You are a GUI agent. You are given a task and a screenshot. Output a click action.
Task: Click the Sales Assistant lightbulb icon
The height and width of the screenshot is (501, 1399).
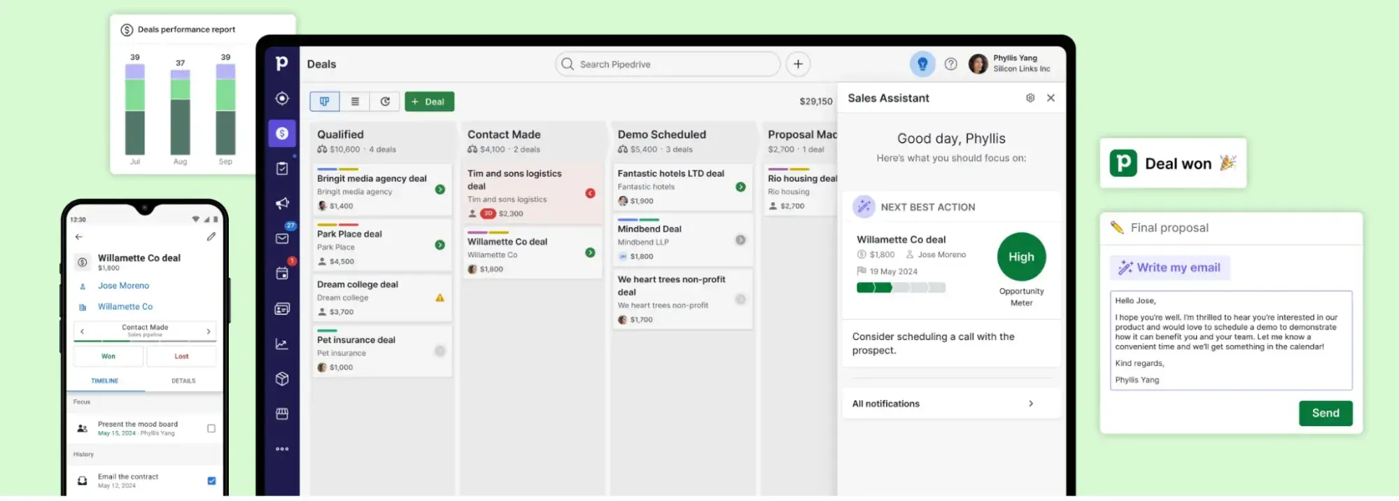coord(922,64)
